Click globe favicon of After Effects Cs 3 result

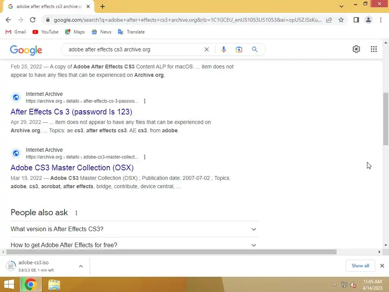click(16, 97)
